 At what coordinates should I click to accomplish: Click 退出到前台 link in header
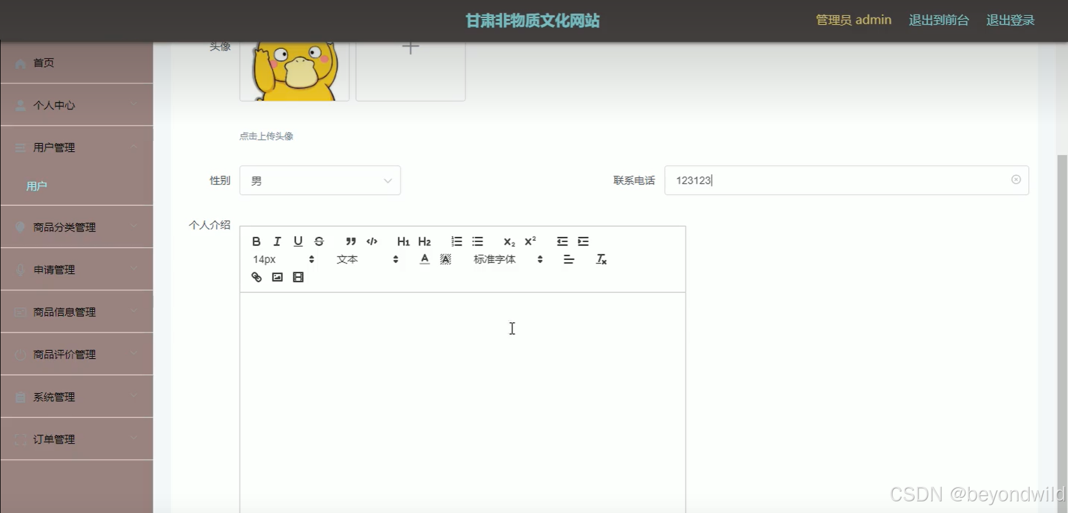(x=939, y=20)
